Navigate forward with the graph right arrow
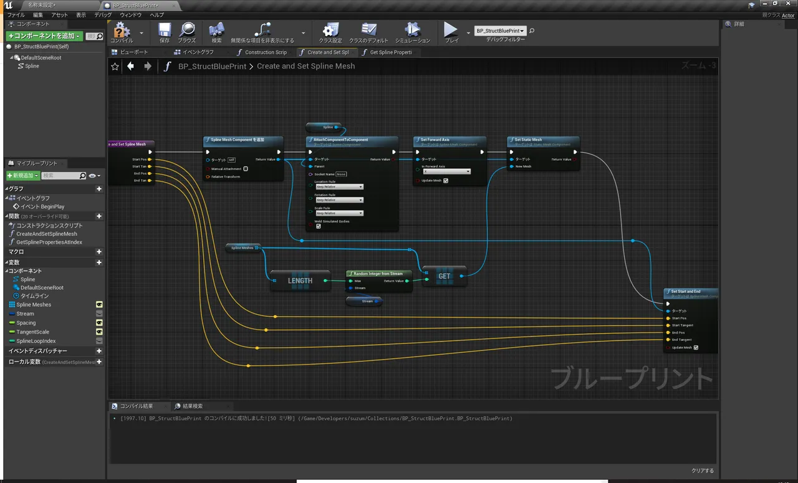Screen dimensions: 798x483 tap(148, 65)
